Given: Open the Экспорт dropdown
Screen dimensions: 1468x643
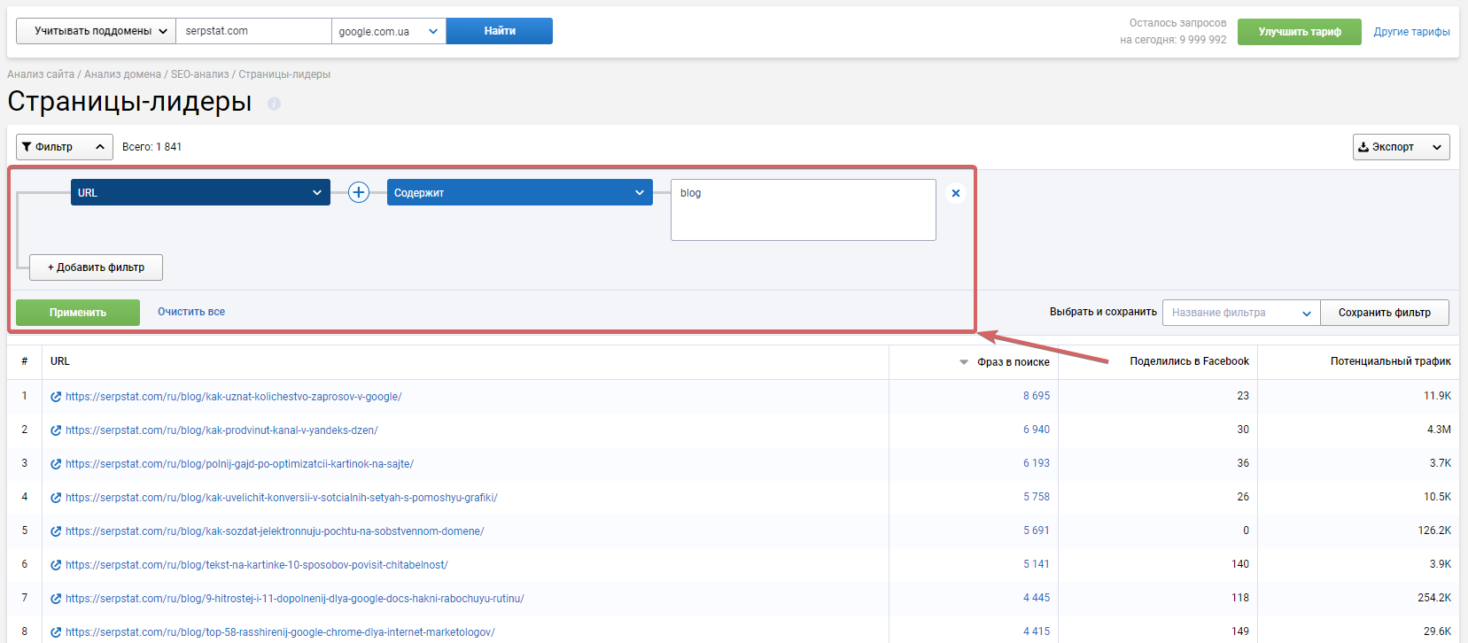Looking at the screenshot, I should point(1401,147).
